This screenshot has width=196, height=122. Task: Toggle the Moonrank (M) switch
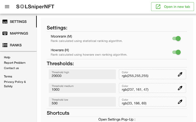[176, 38]
